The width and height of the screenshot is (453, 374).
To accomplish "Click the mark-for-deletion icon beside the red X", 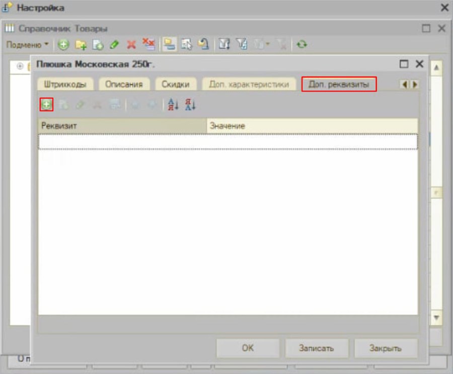I will point(149,44).
